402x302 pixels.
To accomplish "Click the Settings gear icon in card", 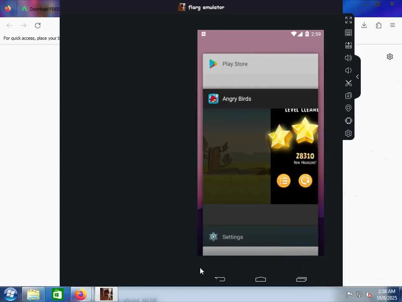I will 213,237.
